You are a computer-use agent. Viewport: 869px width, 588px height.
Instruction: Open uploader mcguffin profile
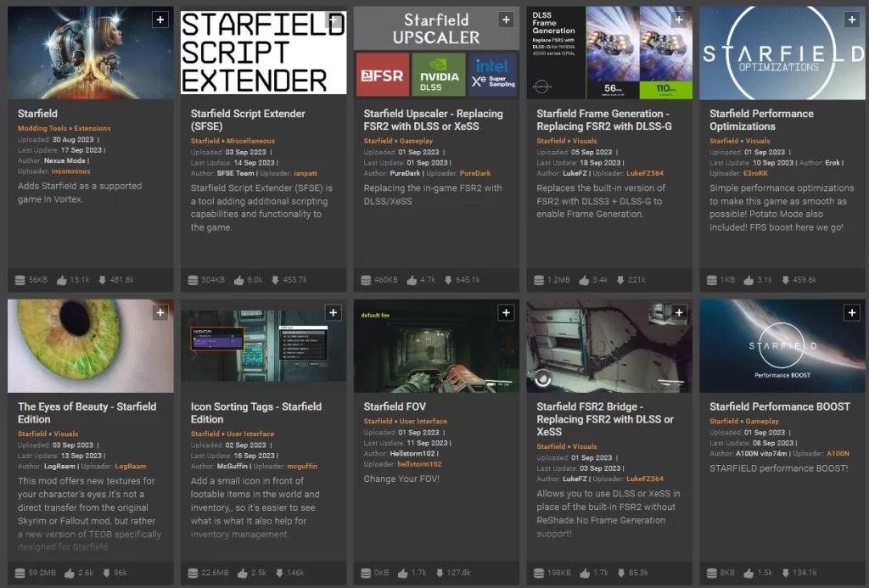point(302,466)
